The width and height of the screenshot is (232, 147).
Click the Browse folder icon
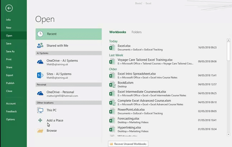coord(40,131)
